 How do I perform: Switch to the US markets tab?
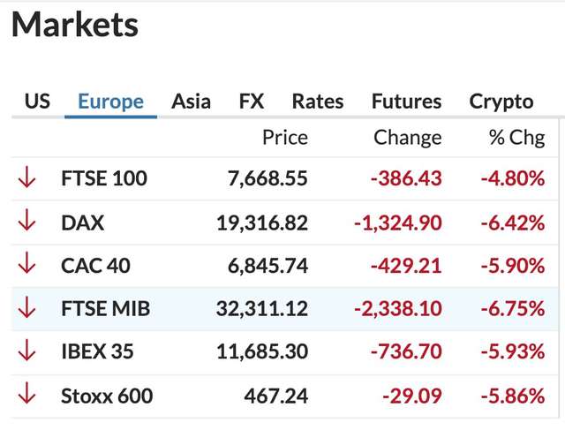click(x=37, y=101)
